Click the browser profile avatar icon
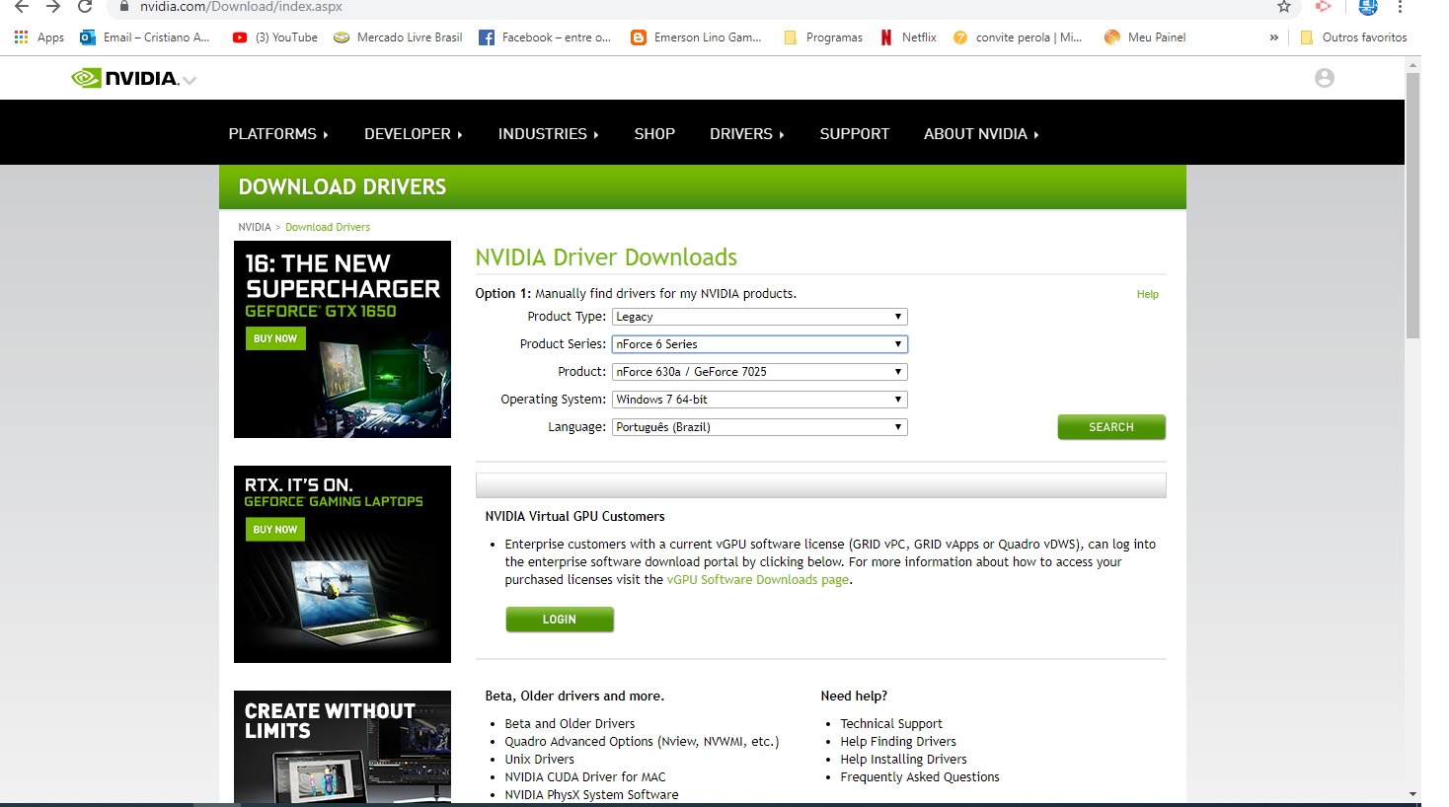The width and height of the screenshot is (1449, 807). click(x=1367, y=7)
